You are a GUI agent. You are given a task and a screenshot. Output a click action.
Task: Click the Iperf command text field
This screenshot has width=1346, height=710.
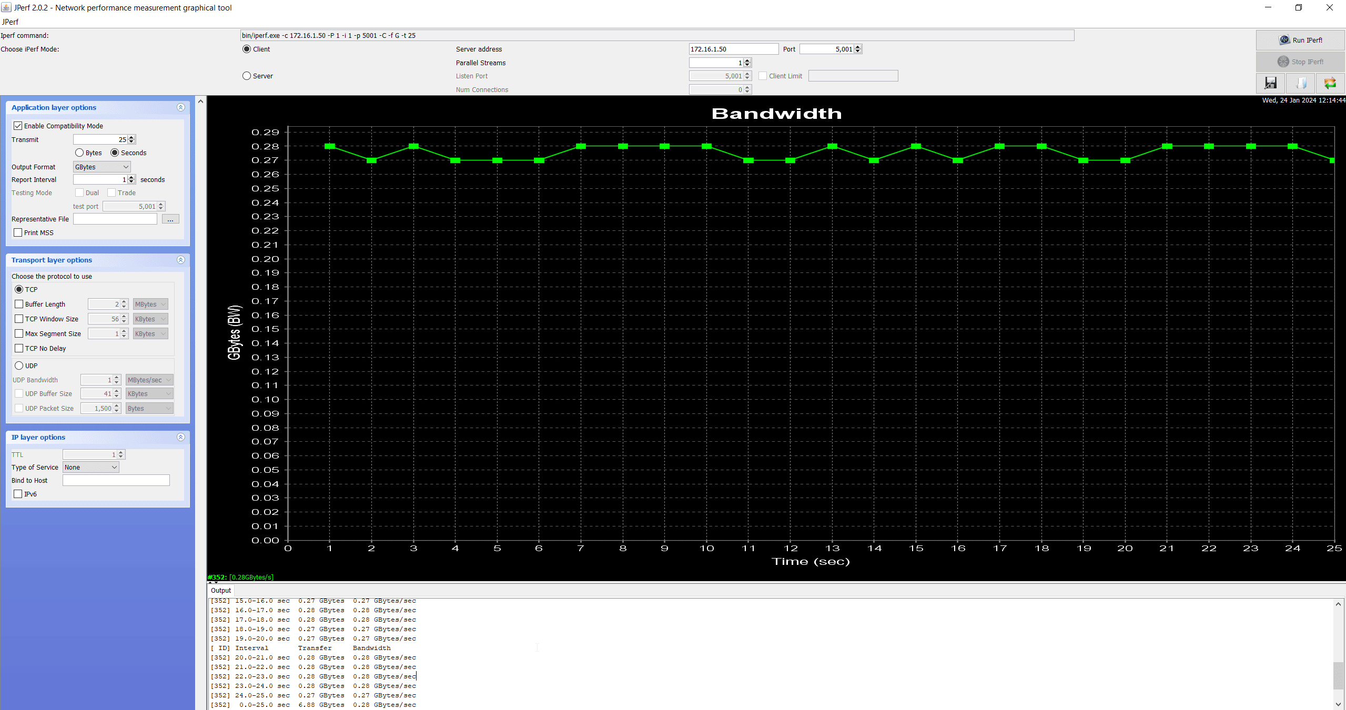[657, 35]
